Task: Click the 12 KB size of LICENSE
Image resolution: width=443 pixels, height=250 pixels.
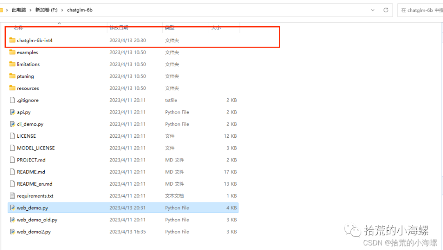Action: click(230, 136)
